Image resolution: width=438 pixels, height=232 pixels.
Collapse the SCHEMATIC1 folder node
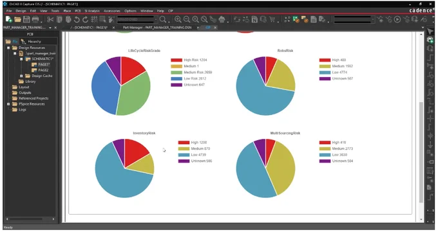(21, 59)
